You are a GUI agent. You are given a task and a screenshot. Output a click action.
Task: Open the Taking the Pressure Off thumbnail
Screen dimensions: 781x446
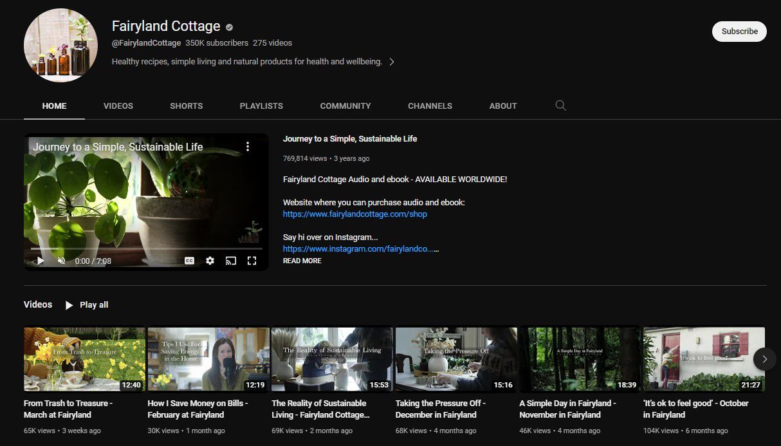coord(456,360)
